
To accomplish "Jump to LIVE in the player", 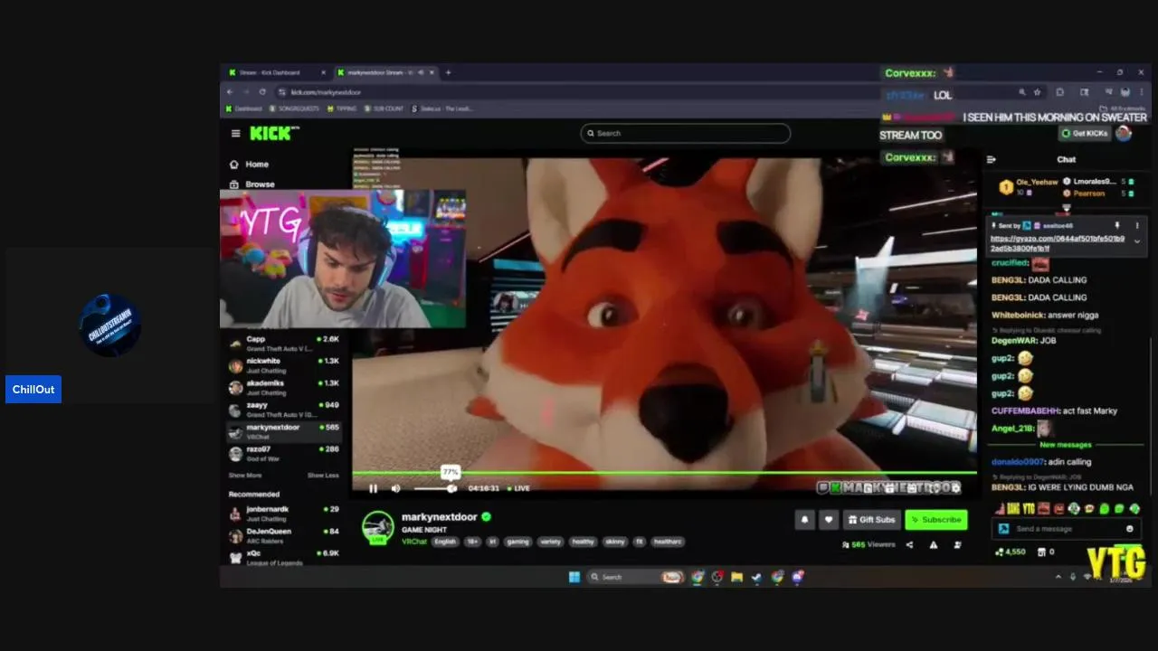I will 519,488.
